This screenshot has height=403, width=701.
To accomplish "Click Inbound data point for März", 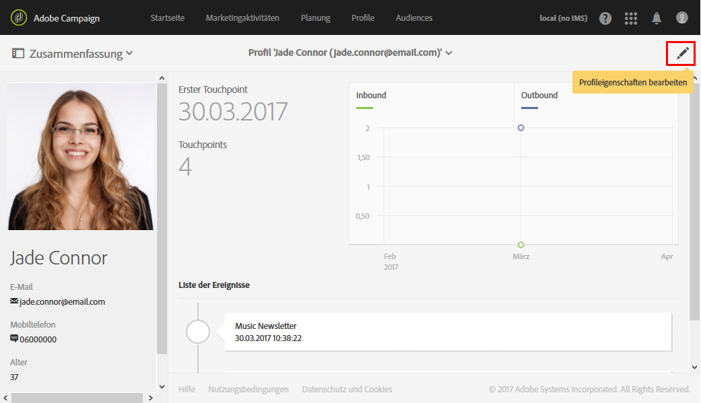I will [521, 245].
